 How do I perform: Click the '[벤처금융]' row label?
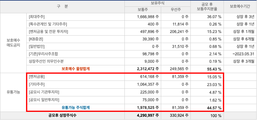tap(36, 77)
